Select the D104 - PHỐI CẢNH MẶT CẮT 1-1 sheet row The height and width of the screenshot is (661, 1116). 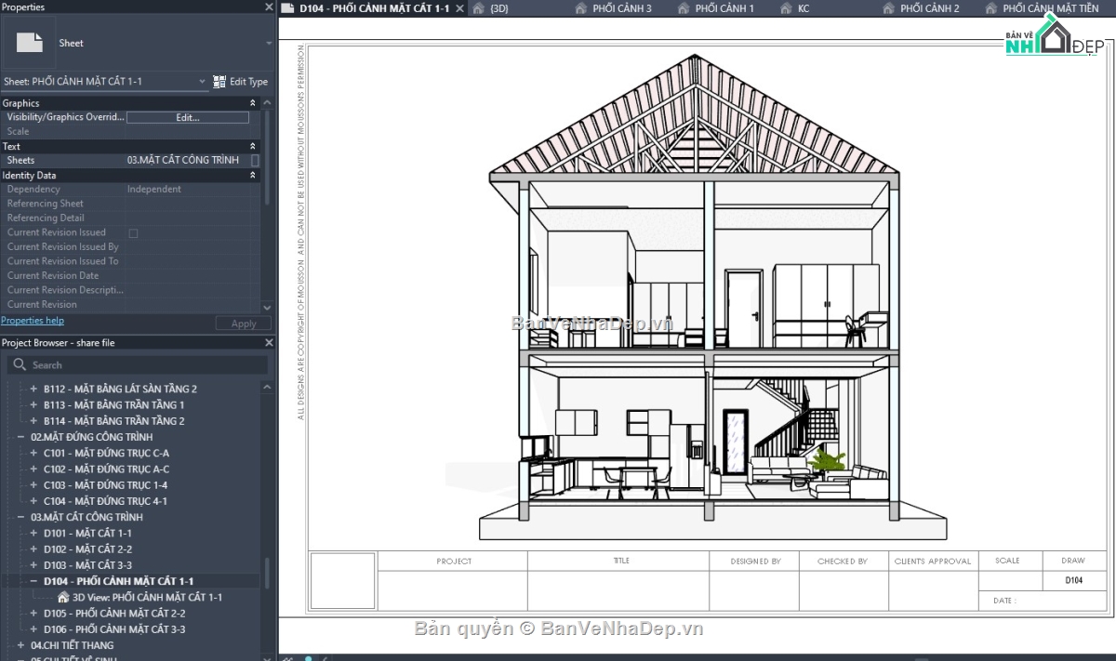(x=130, y=581)
